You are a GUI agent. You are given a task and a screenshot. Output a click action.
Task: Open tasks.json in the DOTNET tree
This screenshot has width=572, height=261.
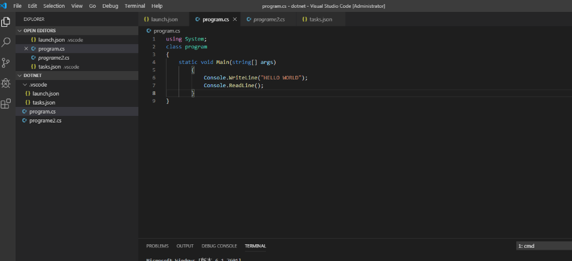[45, 103]
